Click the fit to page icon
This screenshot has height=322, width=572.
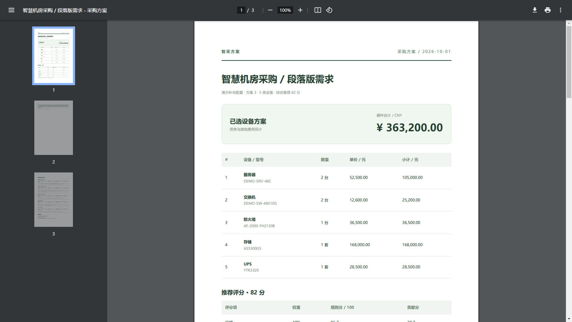coord(318,10)
